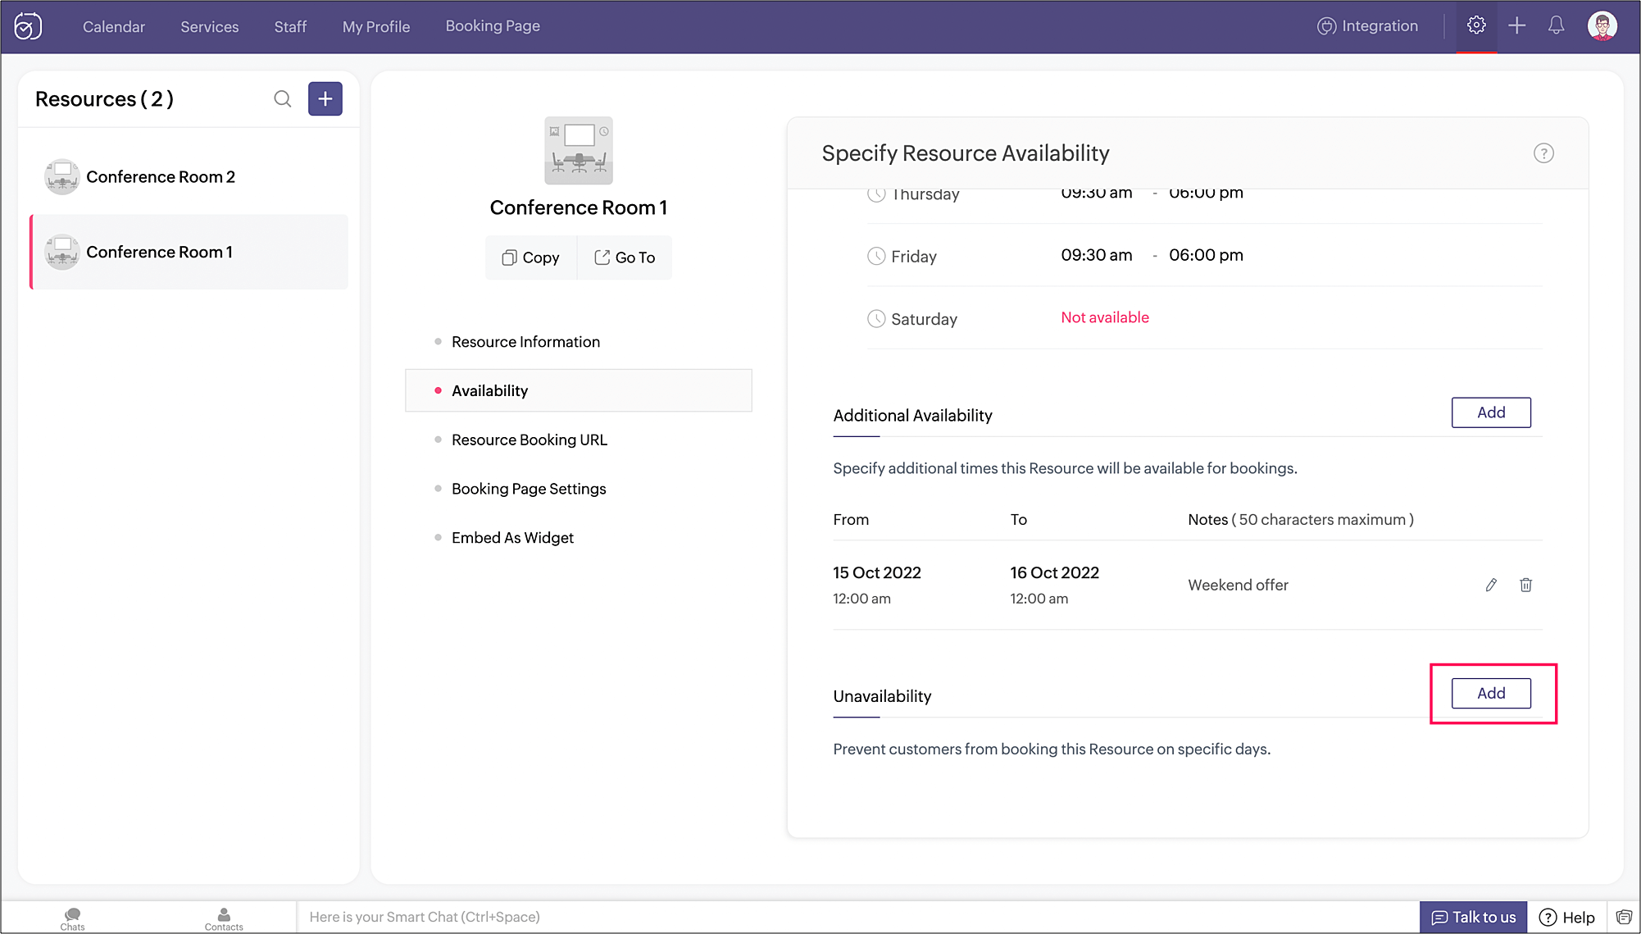Open the Booking Page tab
Screen dimensions: 1641x934
(x=493, y=26)
